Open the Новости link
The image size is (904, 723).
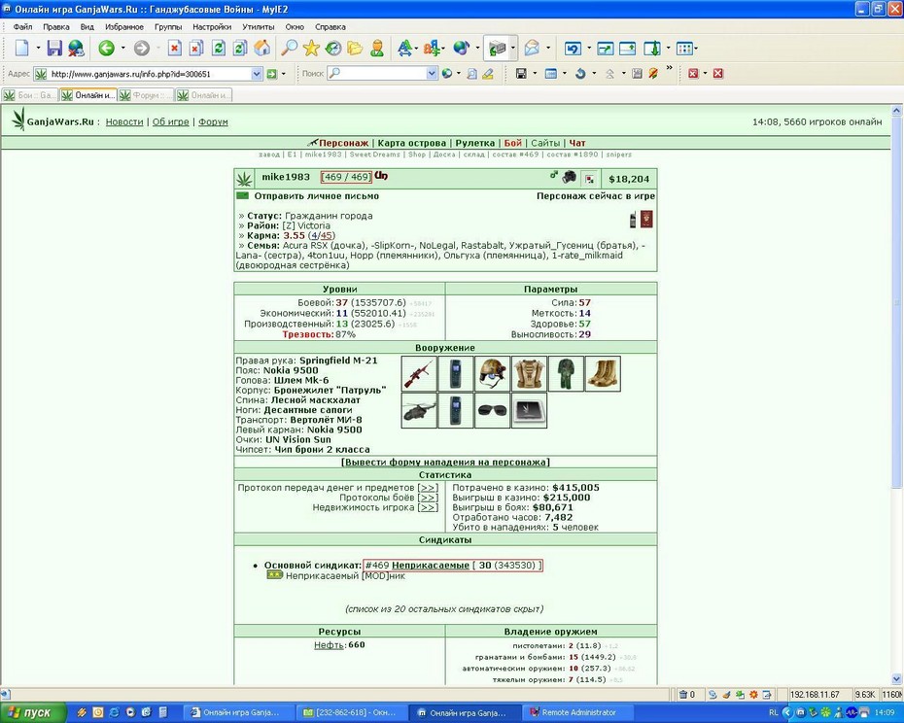tap(124, 121)
